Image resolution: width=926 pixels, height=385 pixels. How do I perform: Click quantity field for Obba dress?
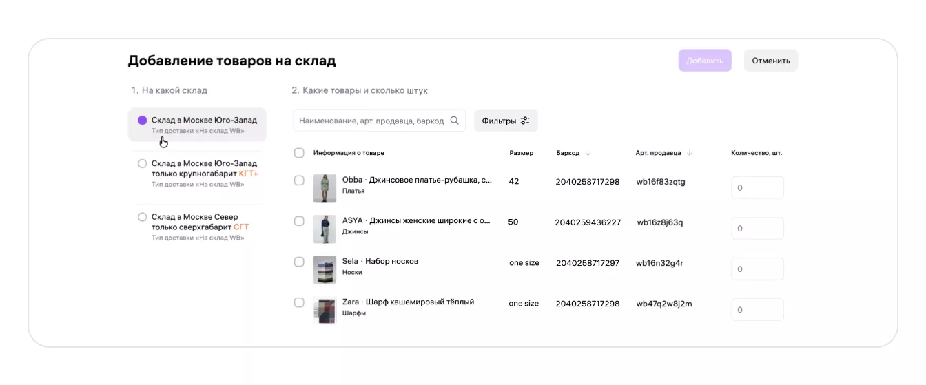pyautogui.click(x=757, y=188)
